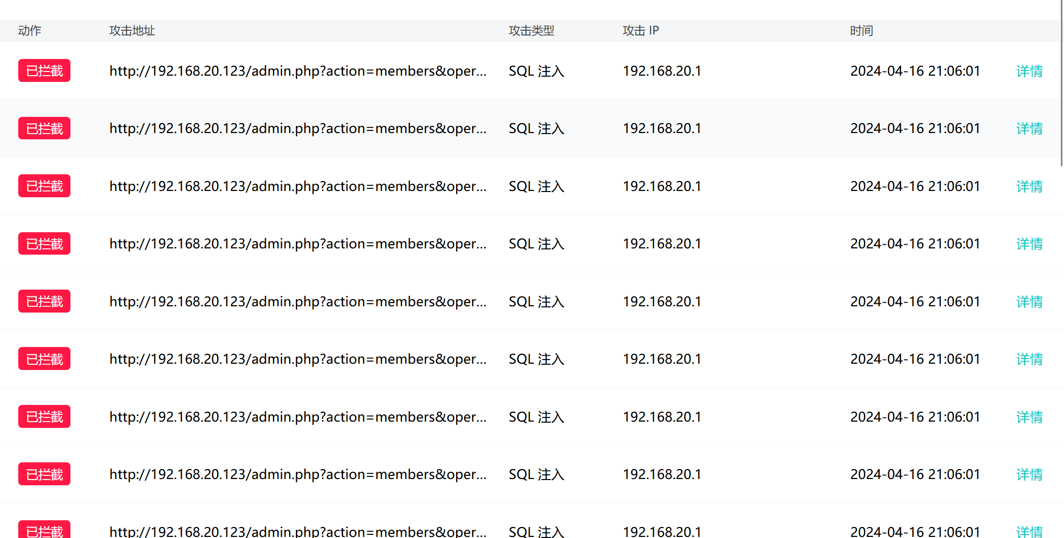
Task: Open 详情 link in the third row
Action: coord(1029,186)
